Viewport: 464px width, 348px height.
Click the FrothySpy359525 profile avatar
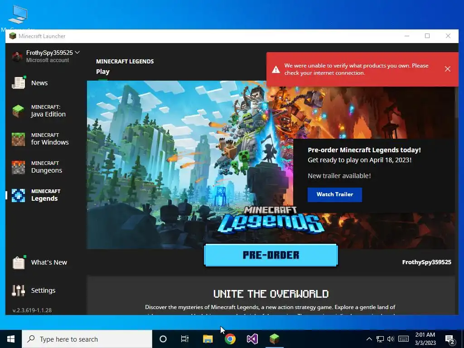tap(17, 56)
